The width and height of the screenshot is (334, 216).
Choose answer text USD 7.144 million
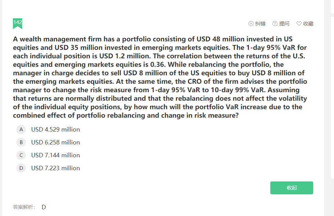pos(55,155)
